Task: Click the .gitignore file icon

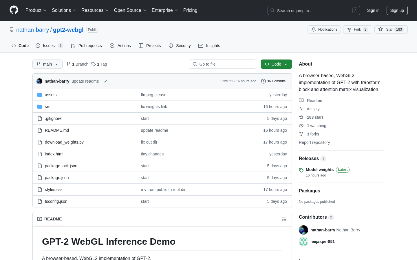Action: tap(40, 118)
